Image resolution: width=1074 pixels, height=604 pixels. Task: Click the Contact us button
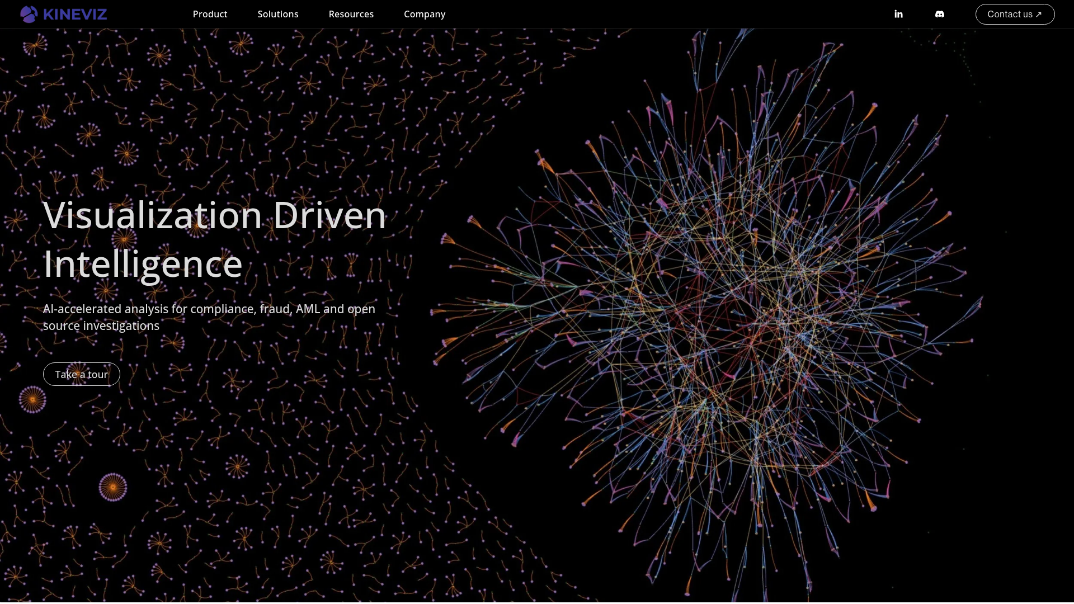tap(1010, 14)
